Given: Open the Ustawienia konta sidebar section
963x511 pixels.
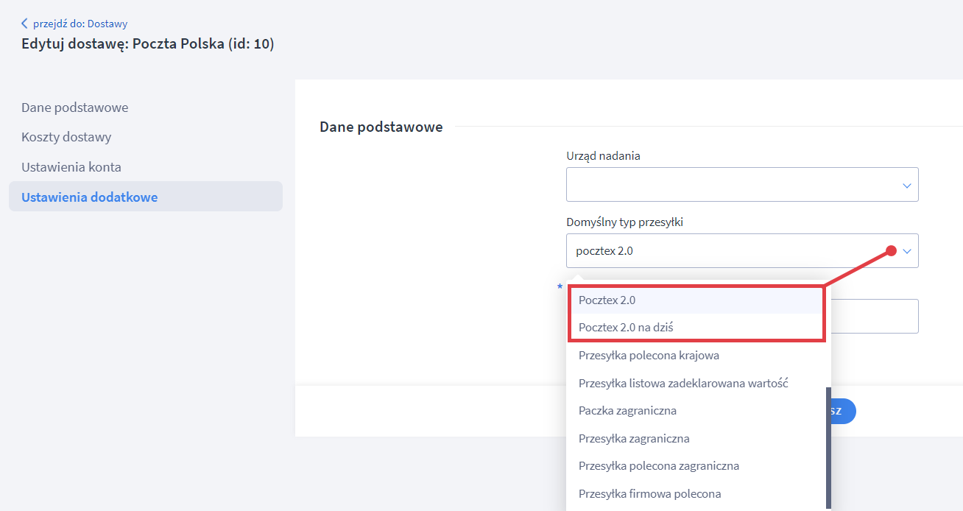Looking at the screenshot, I should (x=71, y=167).
